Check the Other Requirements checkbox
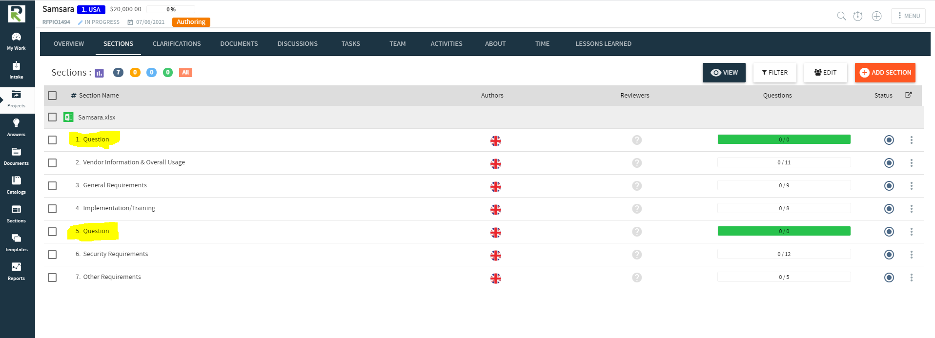Screen dimensions: 935x338 point(52,278)
